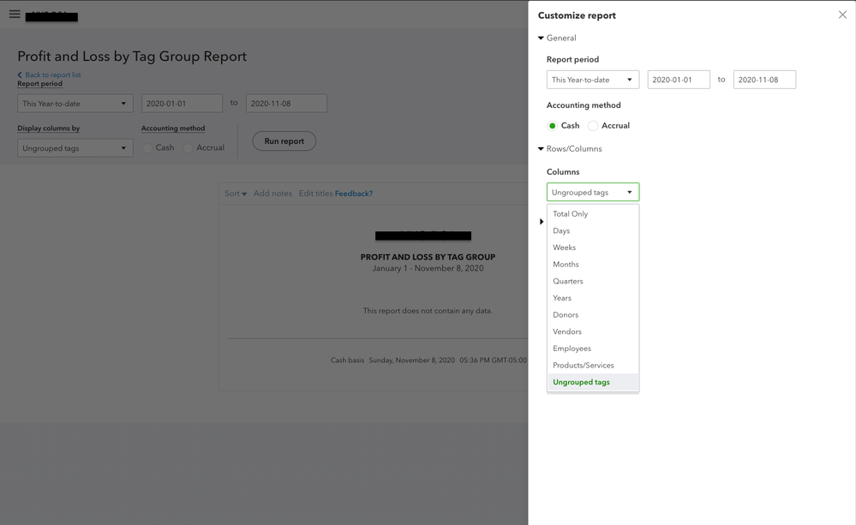Open the Display columns by dropdown
This screenshot has height=525, width=856.
coord(75,148)
